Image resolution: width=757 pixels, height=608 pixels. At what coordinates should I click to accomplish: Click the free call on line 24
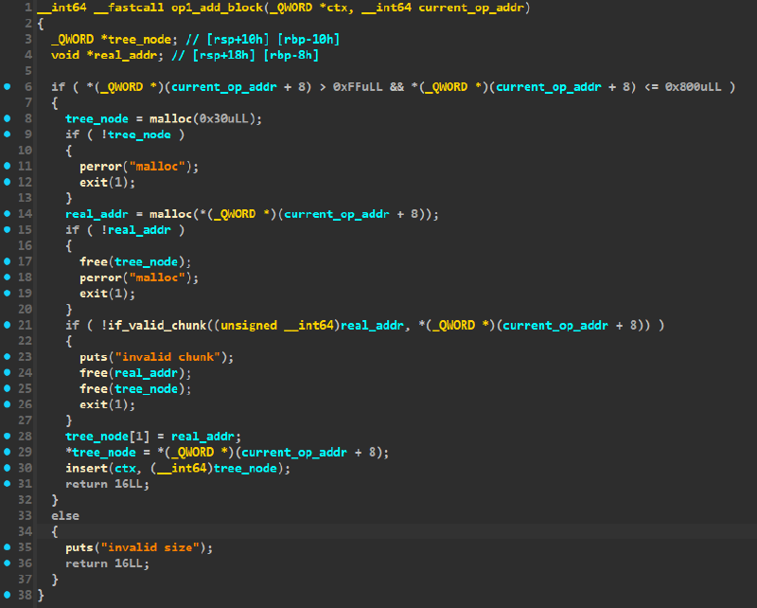pyautogui.click(x=94, y=373)
